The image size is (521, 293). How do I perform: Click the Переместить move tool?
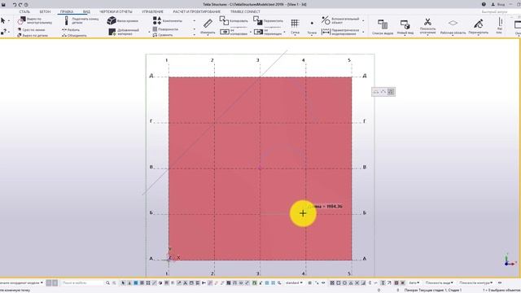tap(268, 20)
